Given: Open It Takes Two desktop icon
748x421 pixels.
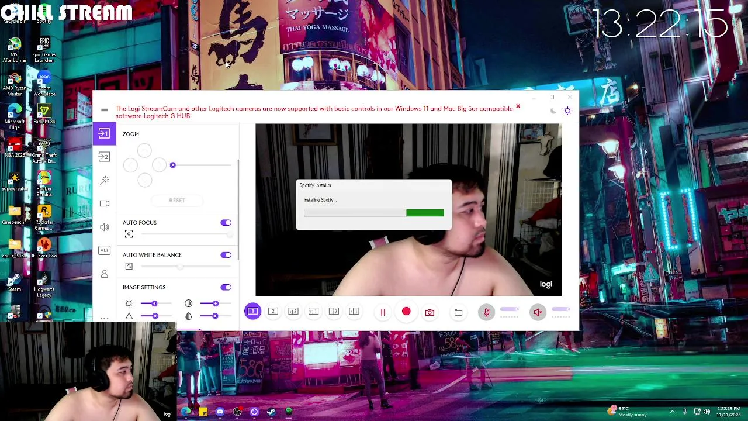Looking at the screenshot, I should click(x=44, y=249).
